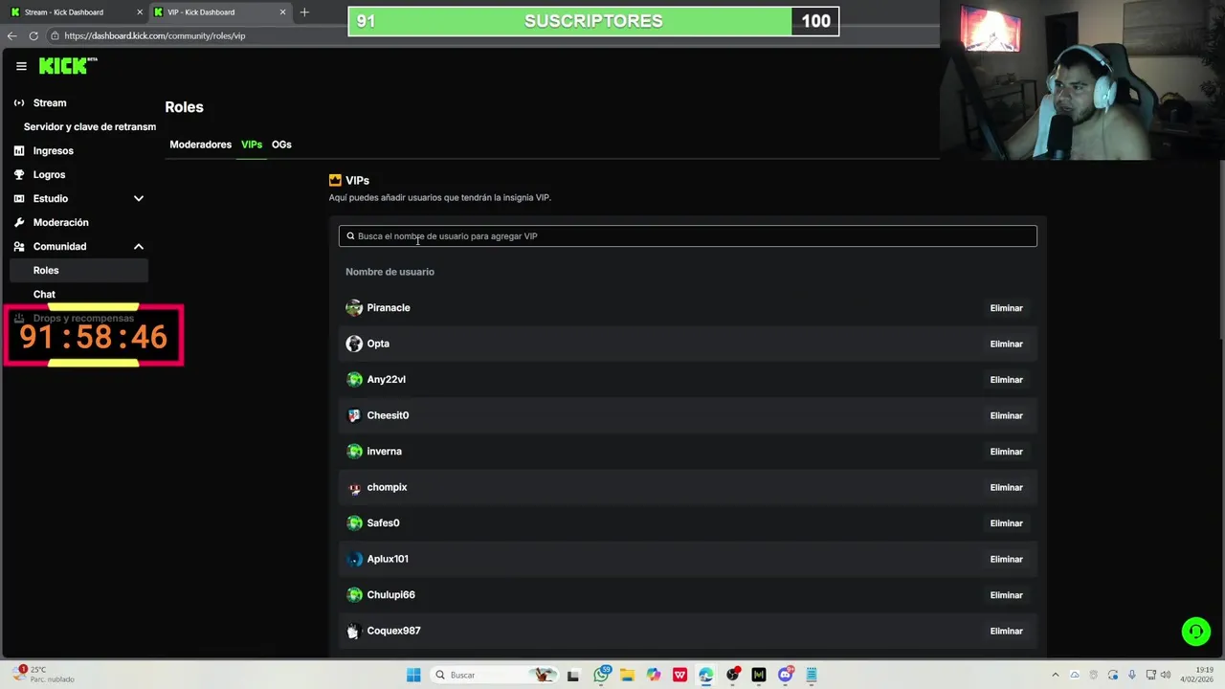Switch to the Moderadores tab
1225x689 pixels.
coord(201,144)
